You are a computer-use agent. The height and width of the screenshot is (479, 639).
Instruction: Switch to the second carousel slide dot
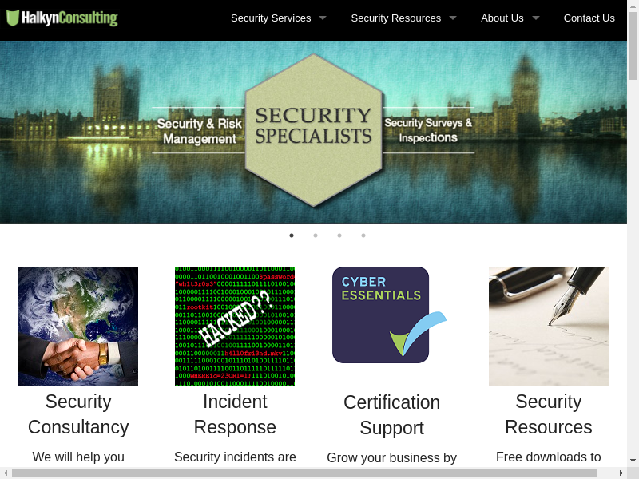coord(316,236)
